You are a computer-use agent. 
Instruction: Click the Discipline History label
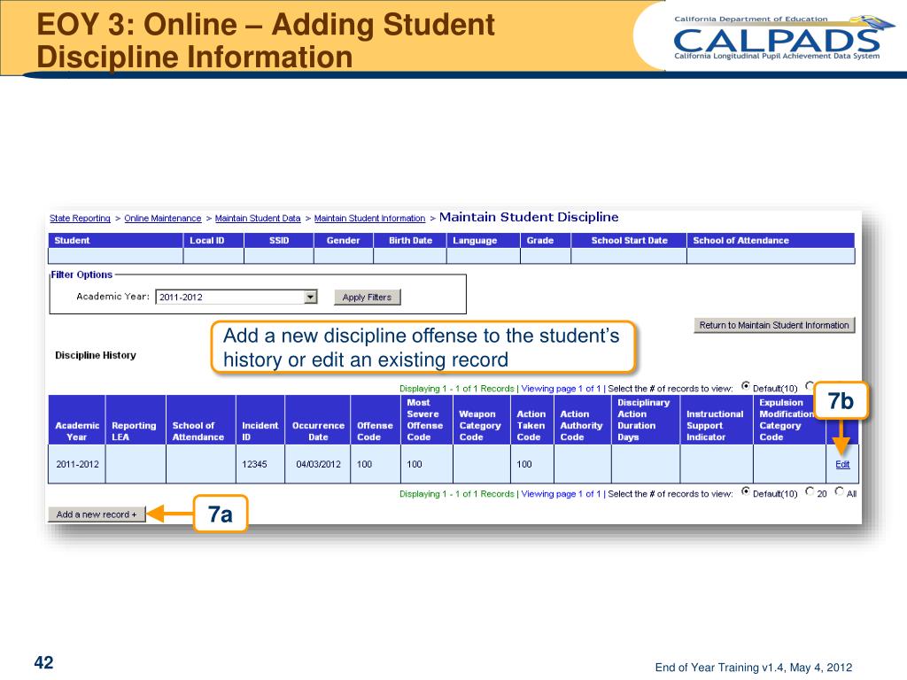pyautogui.click(x=96, y=355)
